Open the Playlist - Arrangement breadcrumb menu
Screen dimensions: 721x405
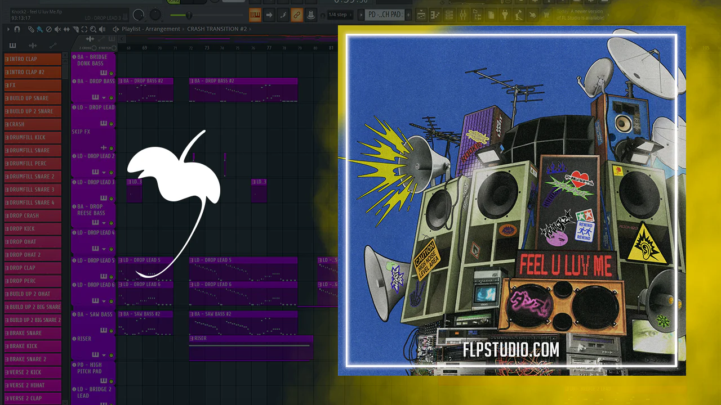coord(151,29)
